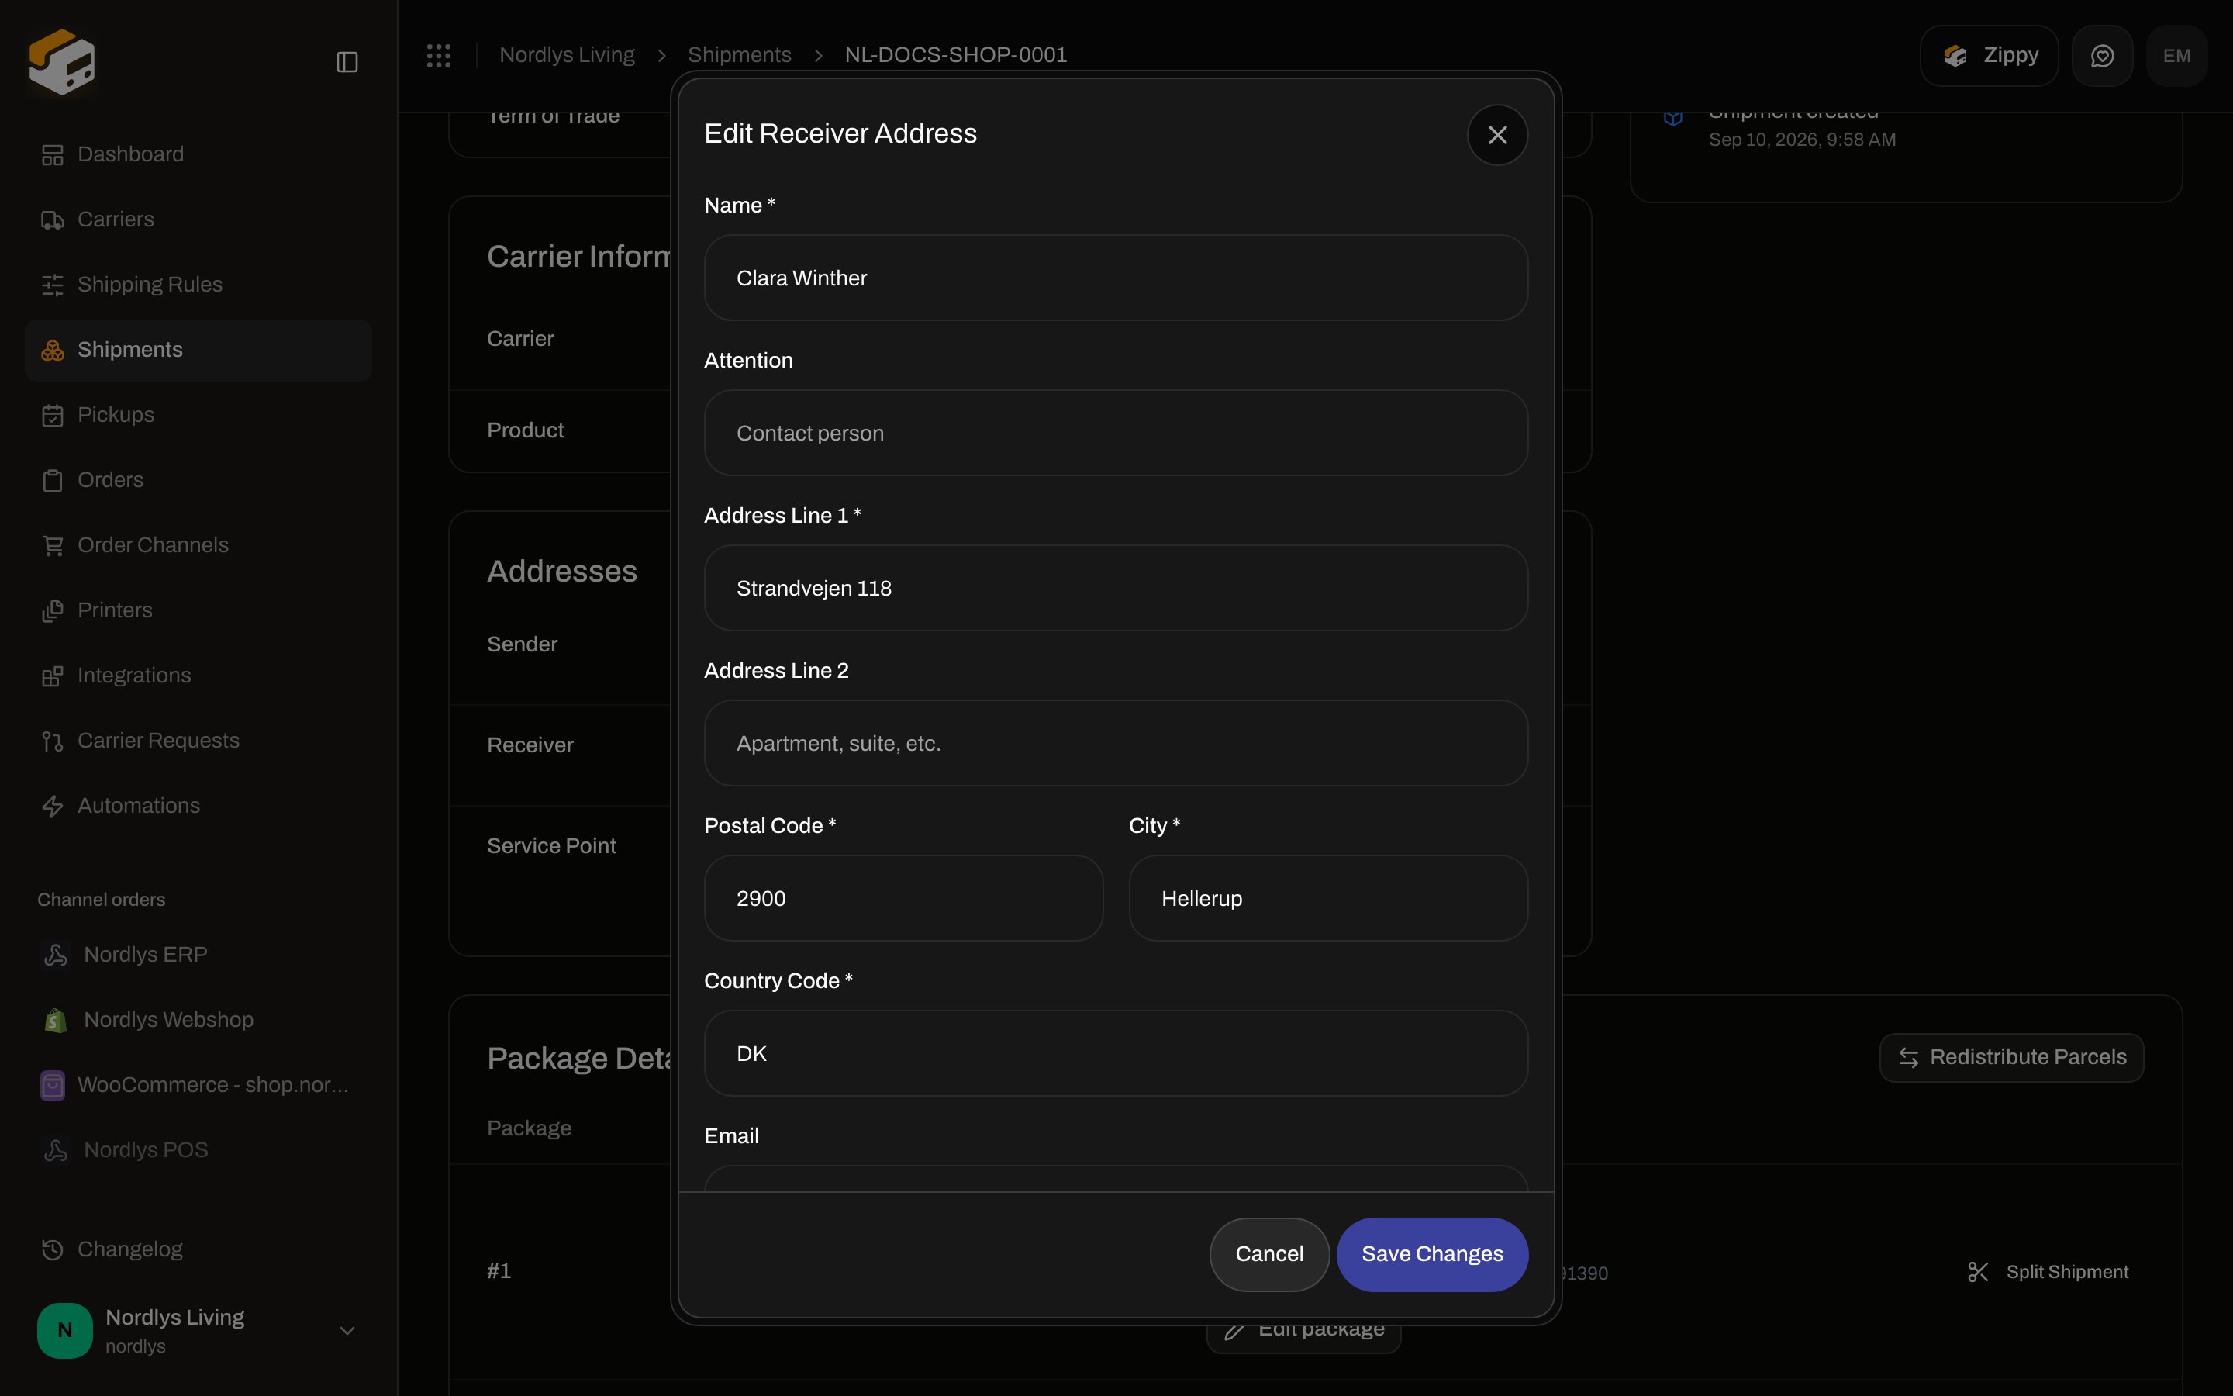Click the Orders clipboard icon
2233x1396 pixels.
coord(53,481)
